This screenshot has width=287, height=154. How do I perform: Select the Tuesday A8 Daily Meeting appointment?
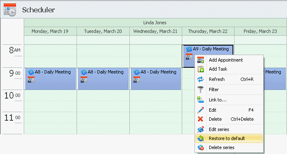[x=103, y=79]
